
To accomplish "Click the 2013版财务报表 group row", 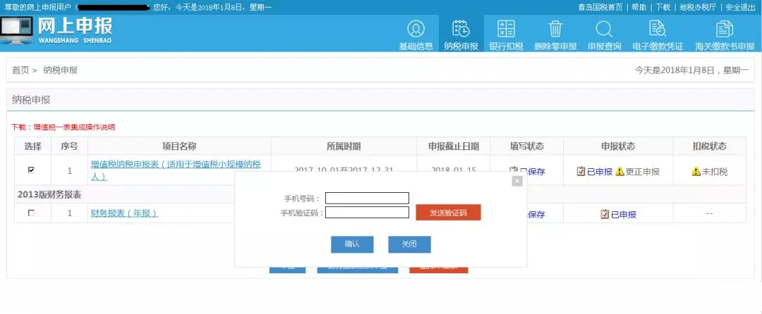I will [380, 194].
